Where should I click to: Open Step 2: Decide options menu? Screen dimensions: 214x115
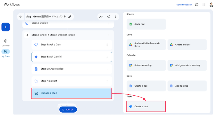(x=109, y=23)
